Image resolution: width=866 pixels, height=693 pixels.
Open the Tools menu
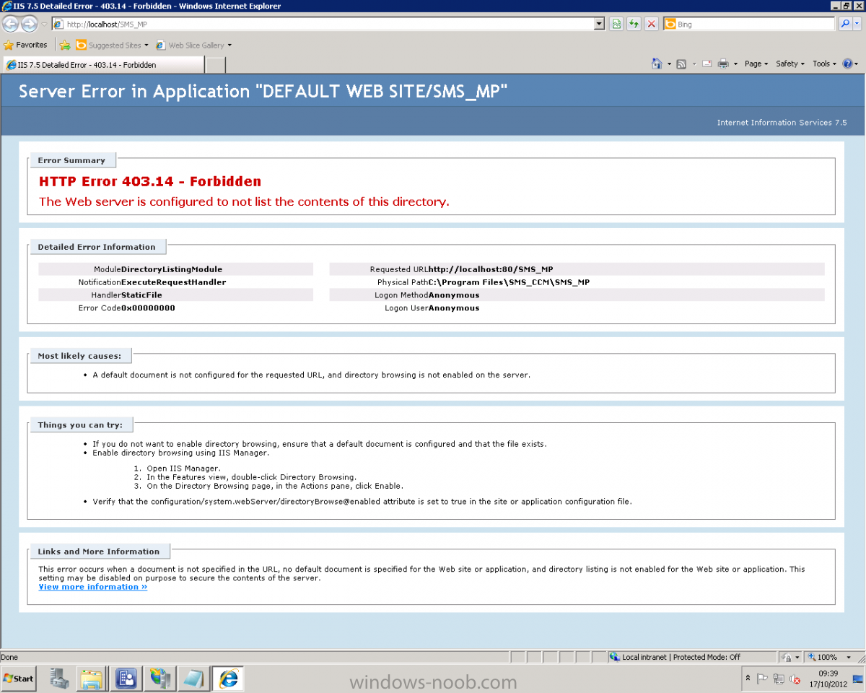(824, 64)
